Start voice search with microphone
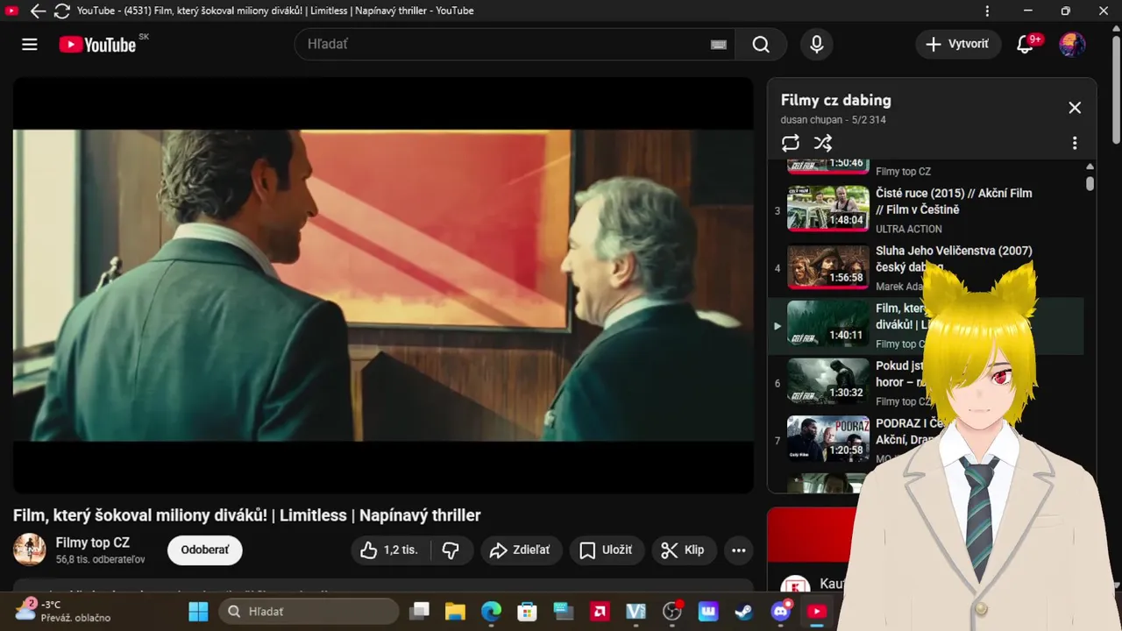 (x=817, y=45)
